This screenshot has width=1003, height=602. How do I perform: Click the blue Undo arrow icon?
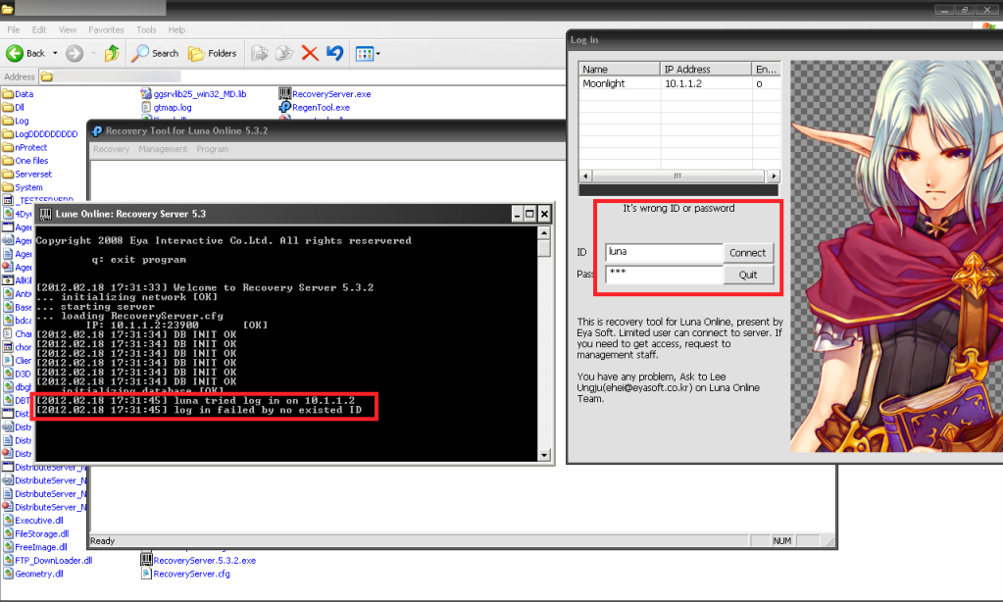[334, 53]
